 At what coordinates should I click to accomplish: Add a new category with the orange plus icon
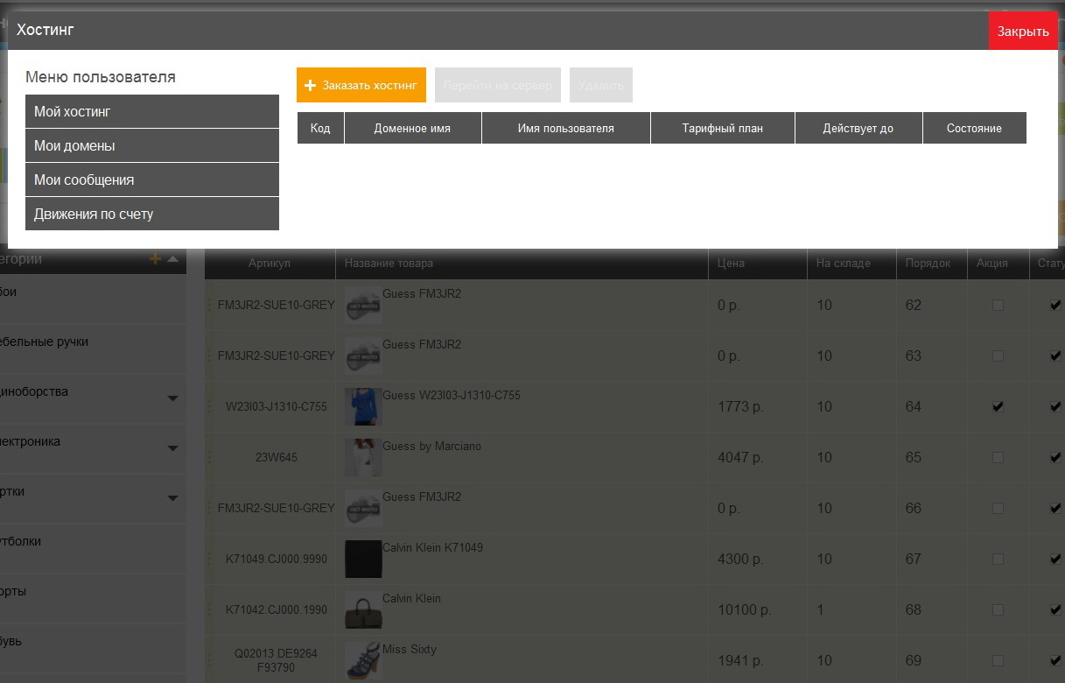[x=156, y=259]
